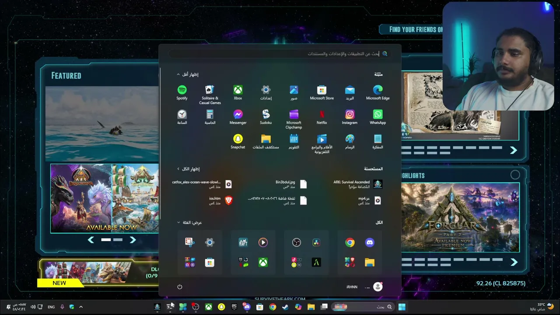Open the Sudoku game
The image size is (560, 315).
(266, 117)
